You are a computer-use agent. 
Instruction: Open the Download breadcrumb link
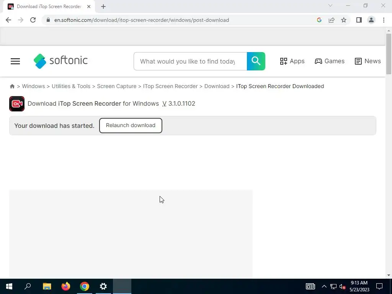tap(217, 86)
